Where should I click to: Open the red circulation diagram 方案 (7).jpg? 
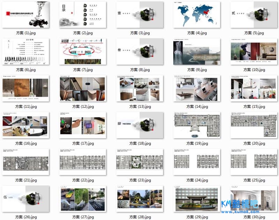click(83, 51)
